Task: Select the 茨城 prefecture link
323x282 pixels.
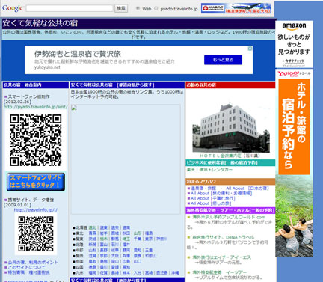Action: pyautogui.click(x=92, y=239)
